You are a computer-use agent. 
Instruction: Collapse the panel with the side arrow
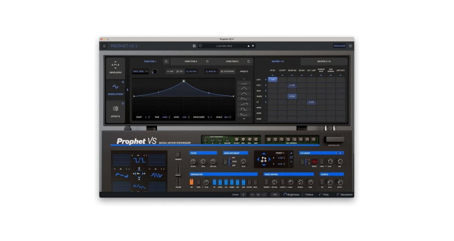coord(127,89)
